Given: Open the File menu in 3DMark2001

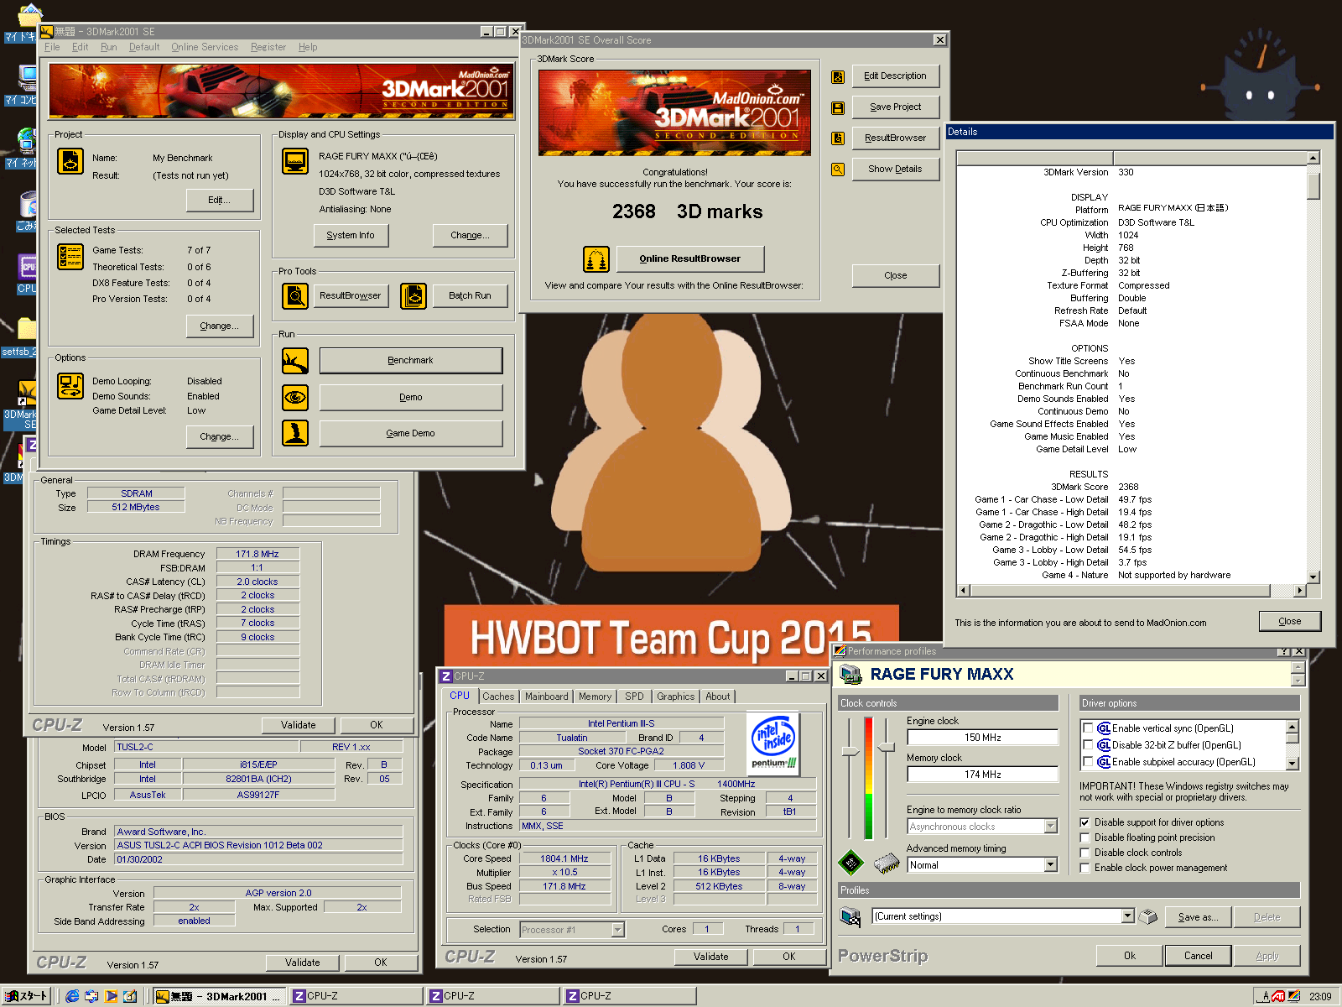Looking at the screenshot, I should 52,47.
